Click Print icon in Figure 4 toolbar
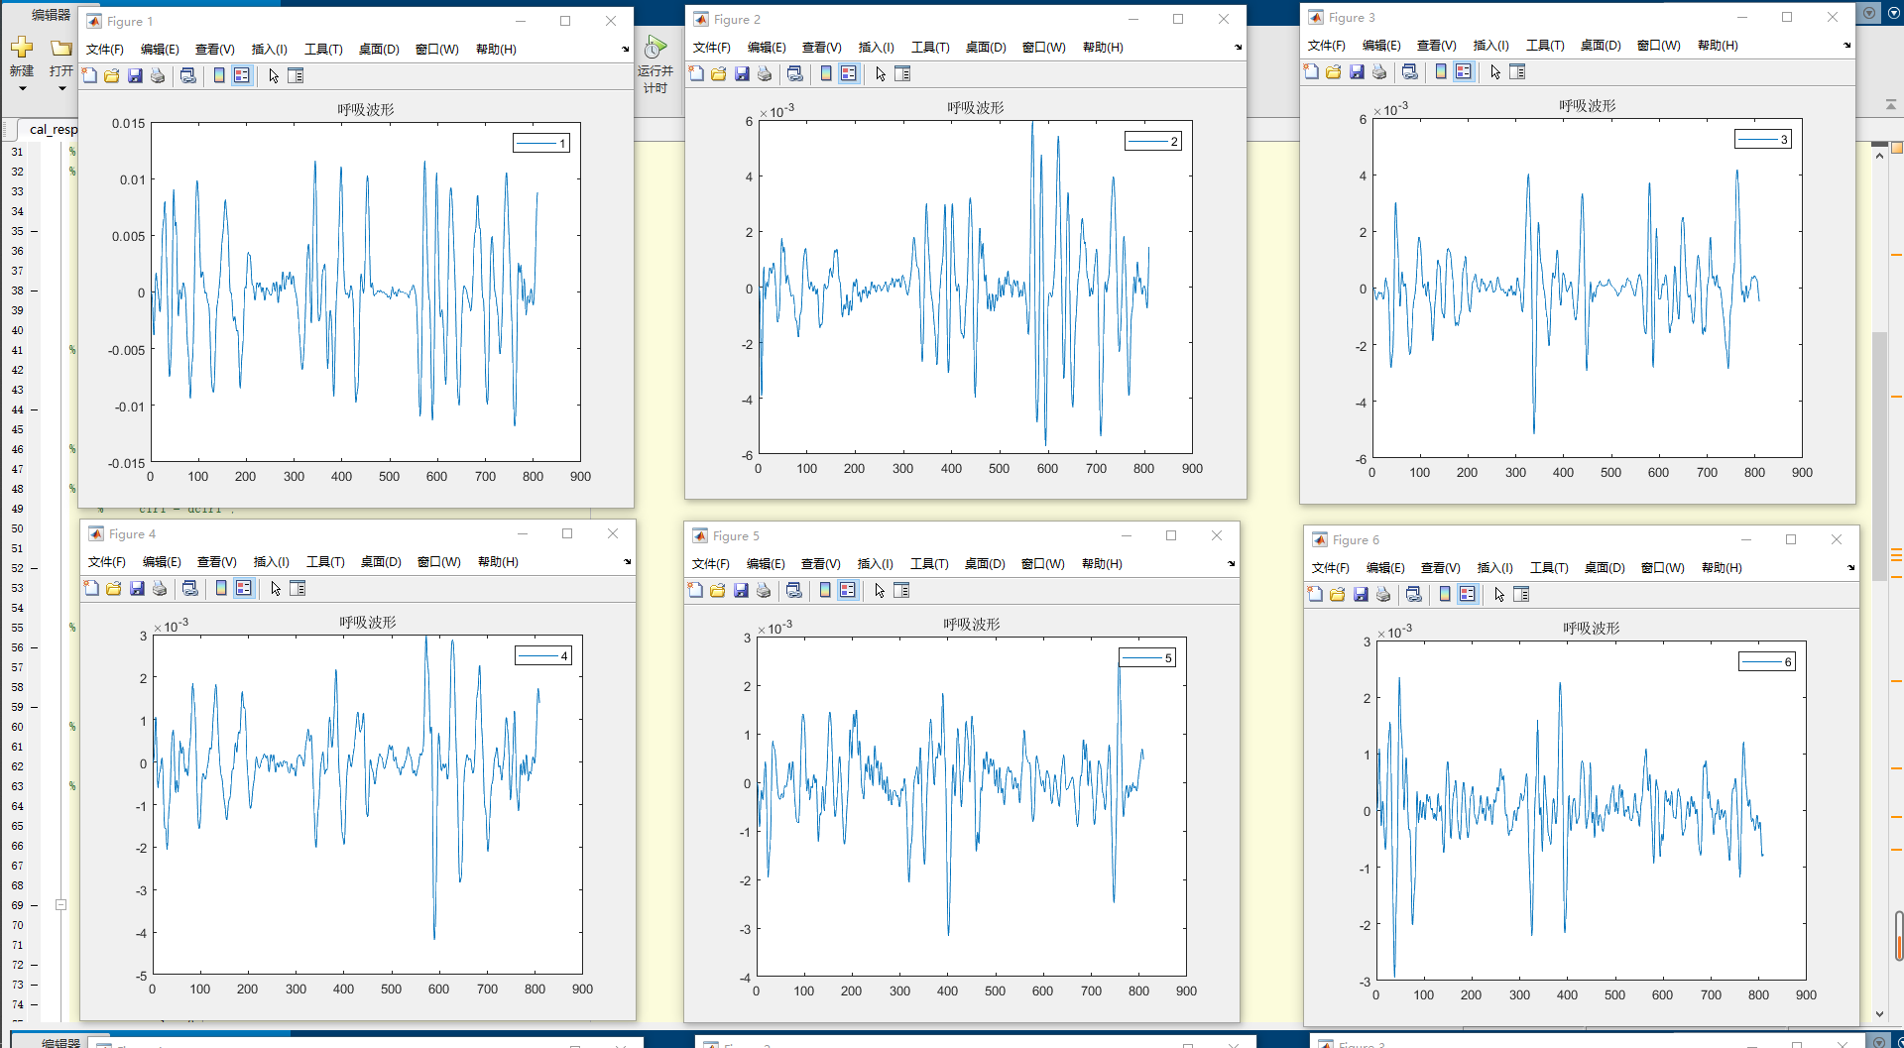The width and height of the screenshot is (1904, 1048). tap(160, 588)
